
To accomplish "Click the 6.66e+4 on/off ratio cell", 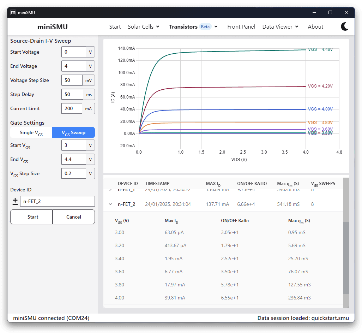I will (246, 204).
